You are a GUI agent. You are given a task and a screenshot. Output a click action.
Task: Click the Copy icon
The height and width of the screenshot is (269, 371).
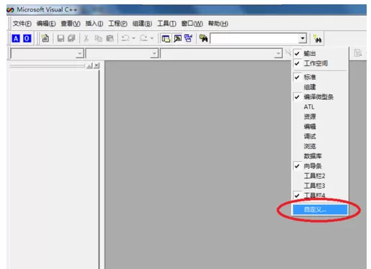[99, 38]
